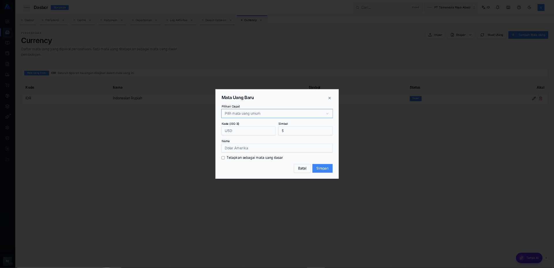The width and height of the screenshot is (554, 268).
Task: Close the Departemen tab
Action: pos(156,20)
